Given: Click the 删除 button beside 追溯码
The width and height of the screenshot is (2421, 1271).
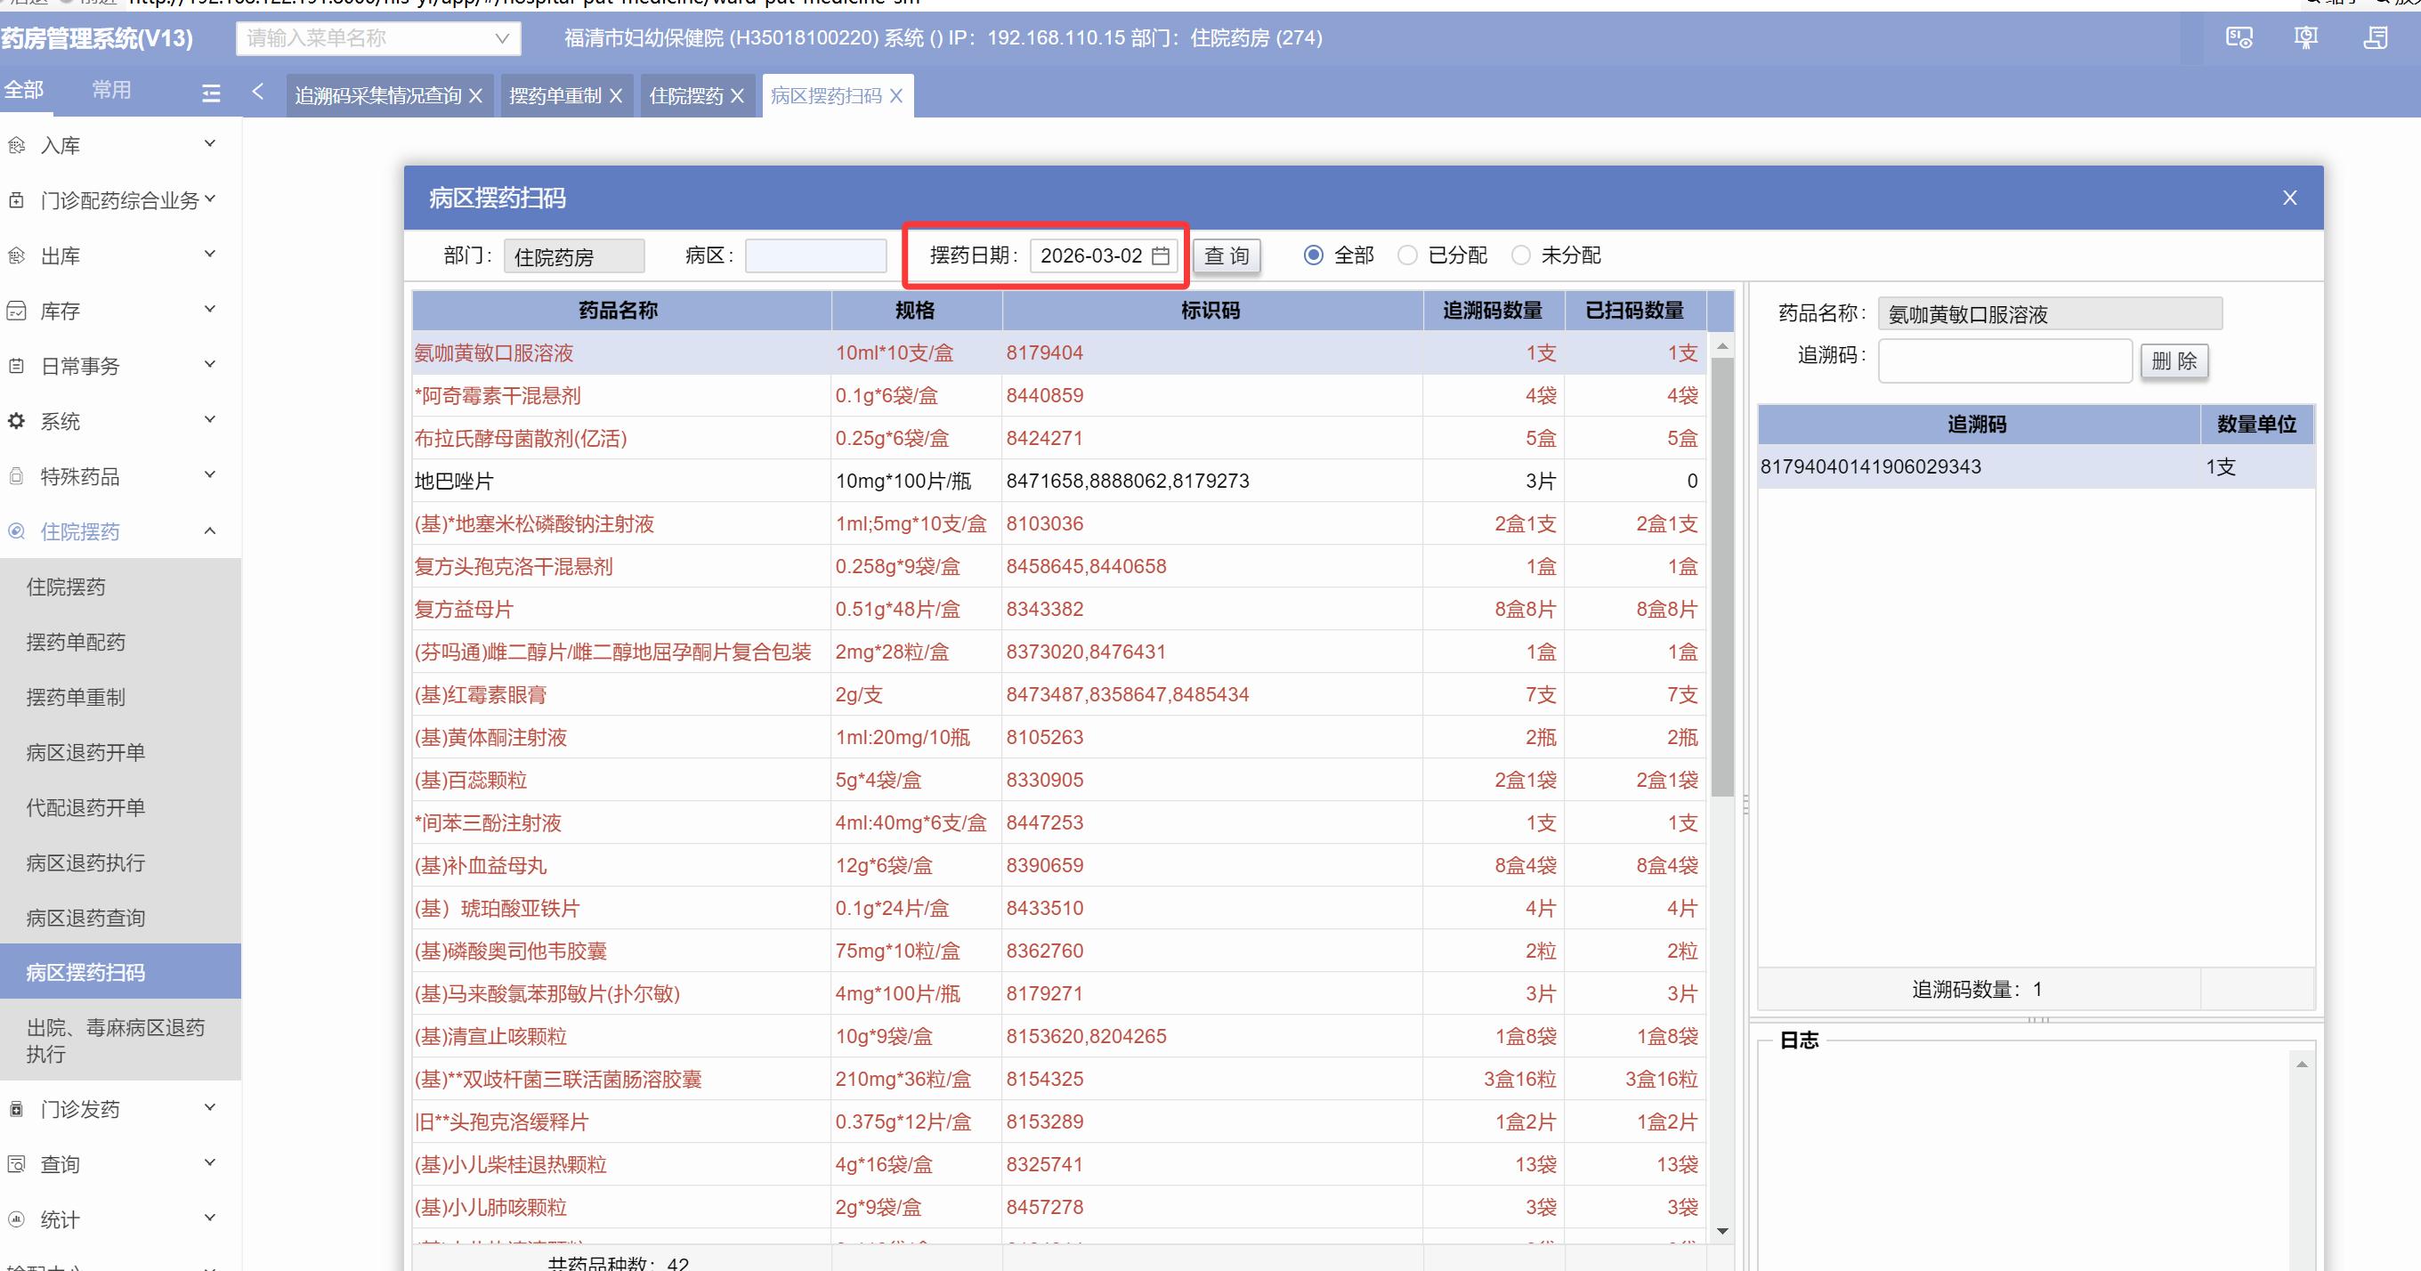Looking at the screenshot, I should coord(2174,361).
